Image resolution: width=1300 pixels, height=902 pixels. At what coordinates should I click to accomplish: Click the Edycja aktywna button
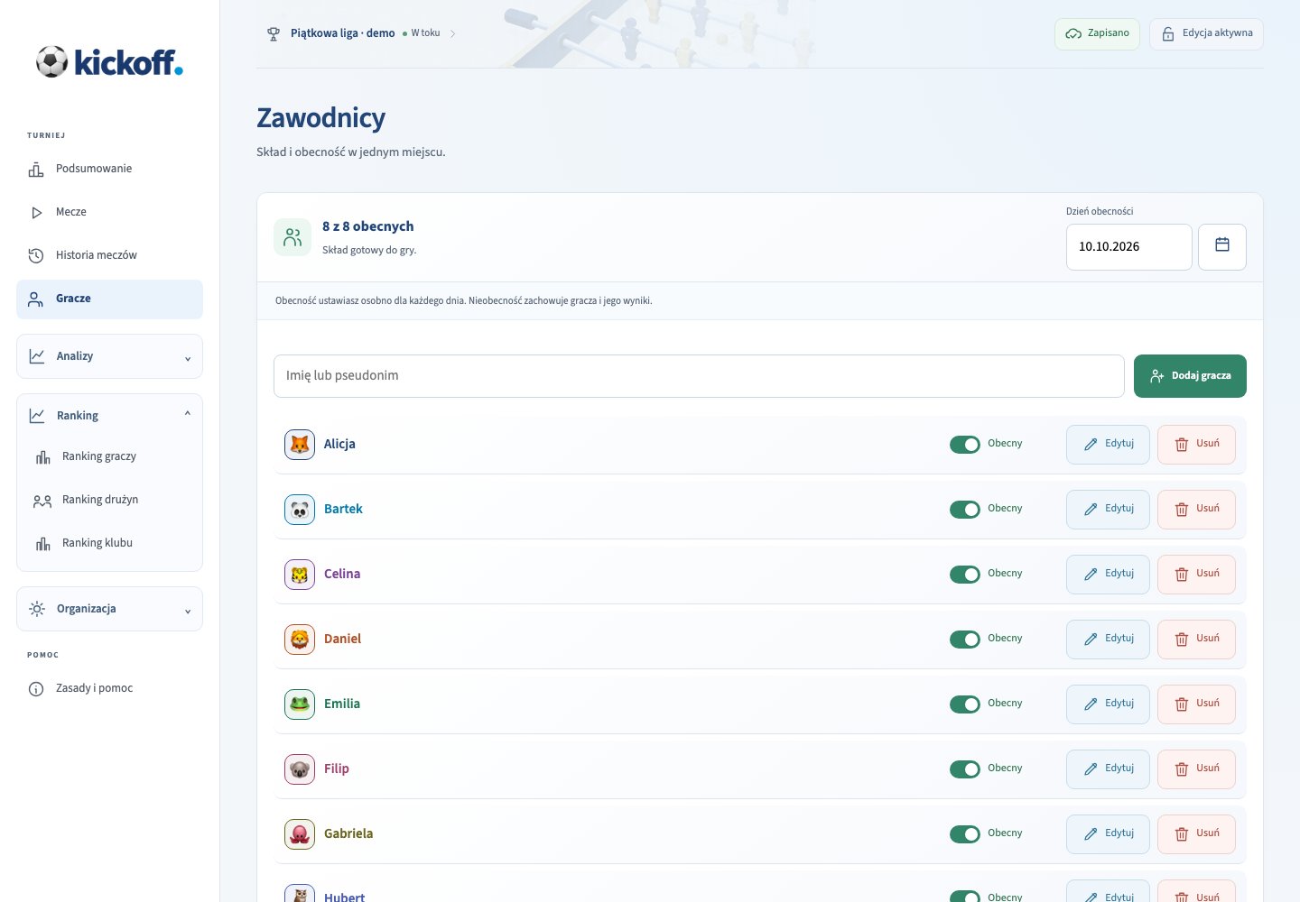pyautogui.click(x=1206, y=34)
